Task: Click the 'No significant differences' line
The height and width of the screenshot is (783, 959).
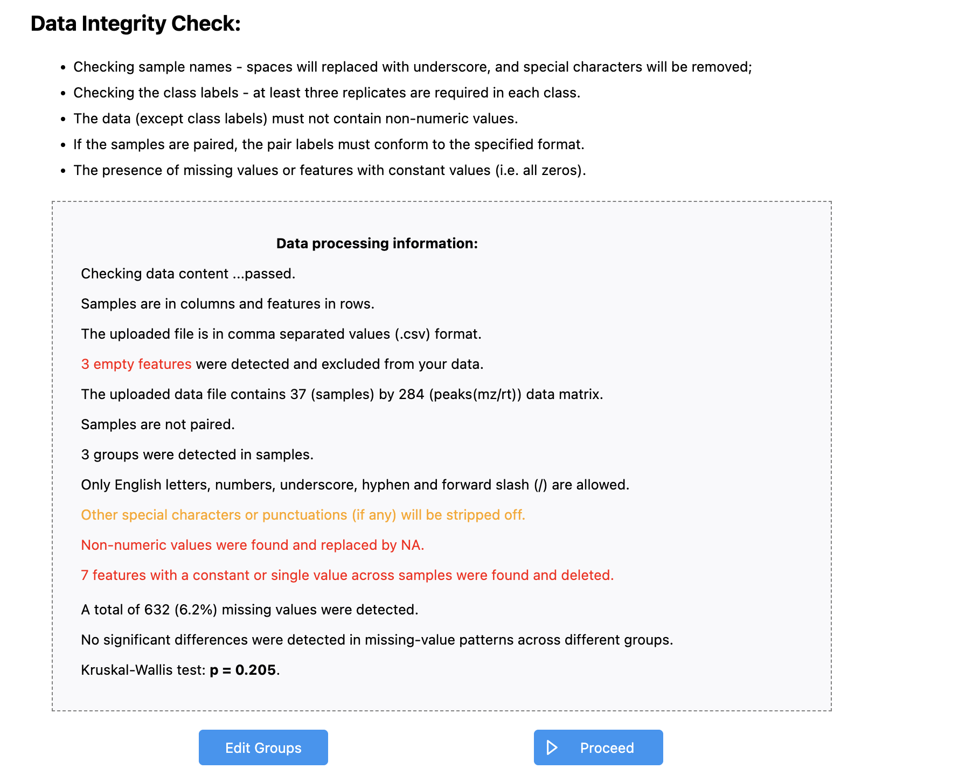Action: (377, 640)
